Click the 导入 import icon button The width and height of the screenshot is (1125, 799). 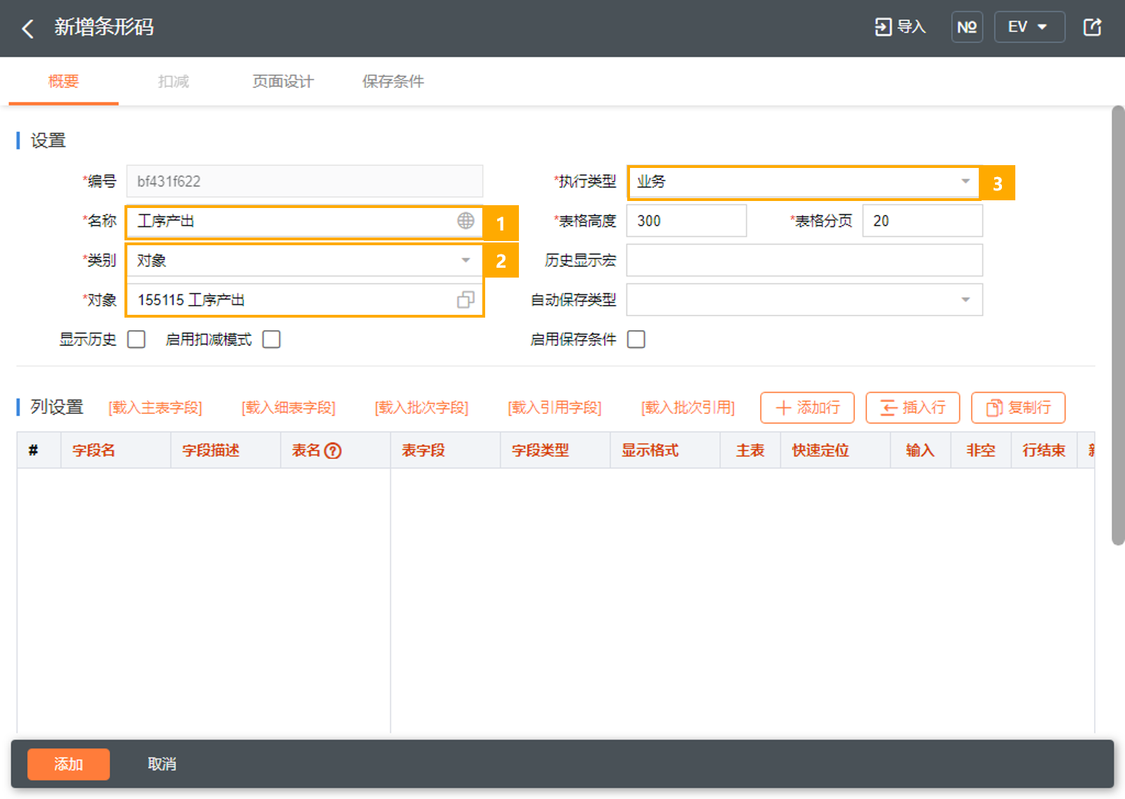900,27
